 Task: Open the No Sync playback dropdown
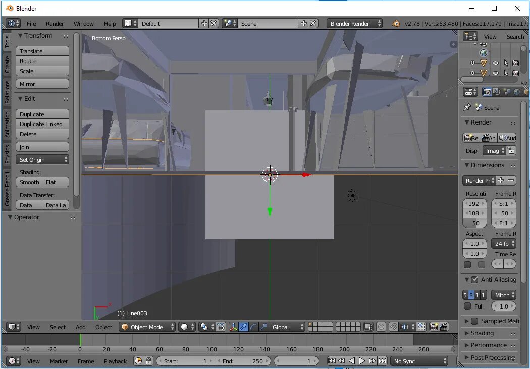(x=419, y=361)
